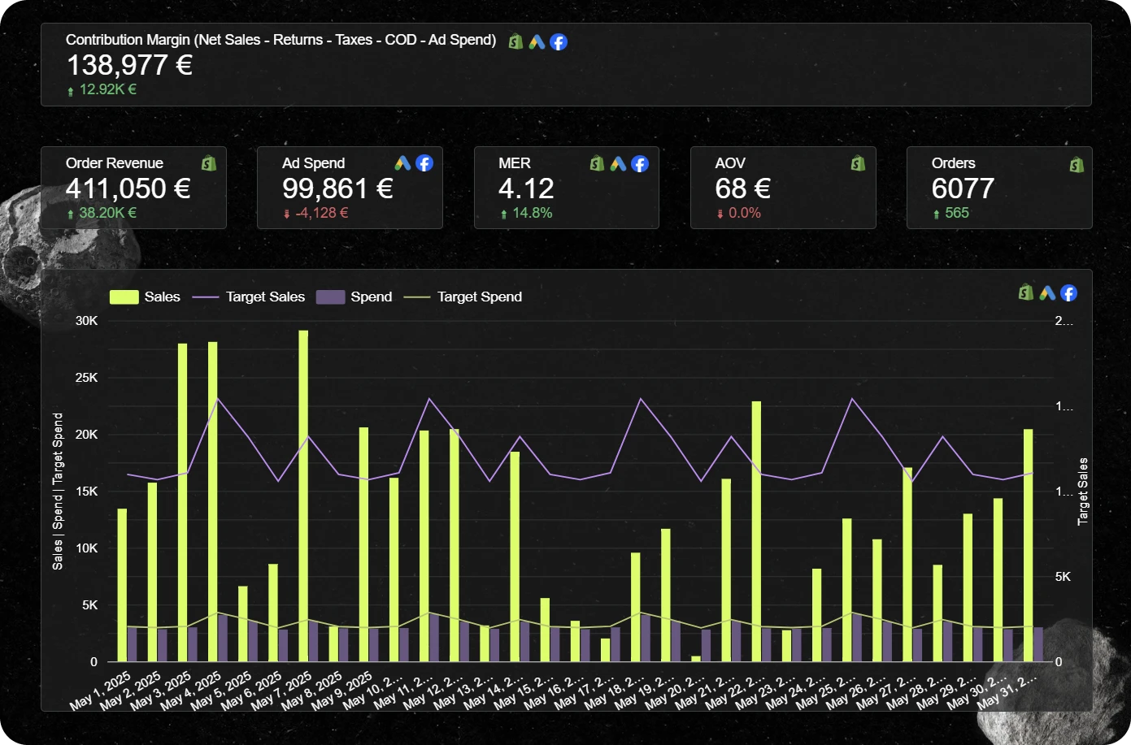
Task: Click the Google Ads icon on Ad Spend card
Action: tap(402, 163)
